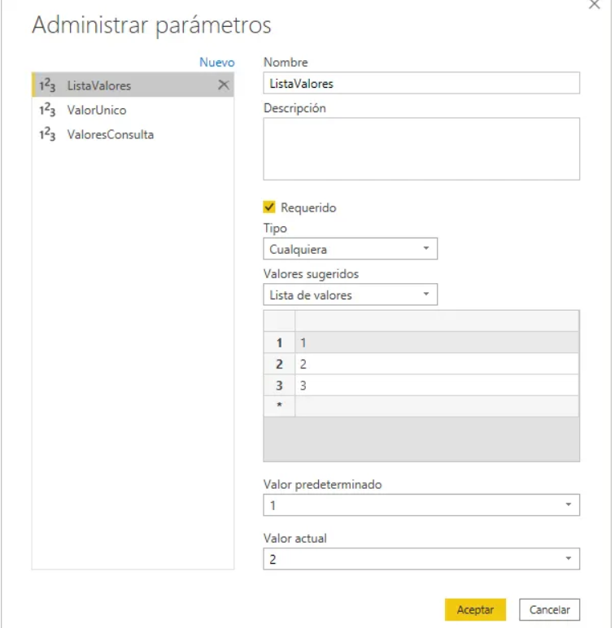The height and width of the screenshot is (628, 615).
Task: Click Nuevo to create a parameter
Action: click(216, 63)
